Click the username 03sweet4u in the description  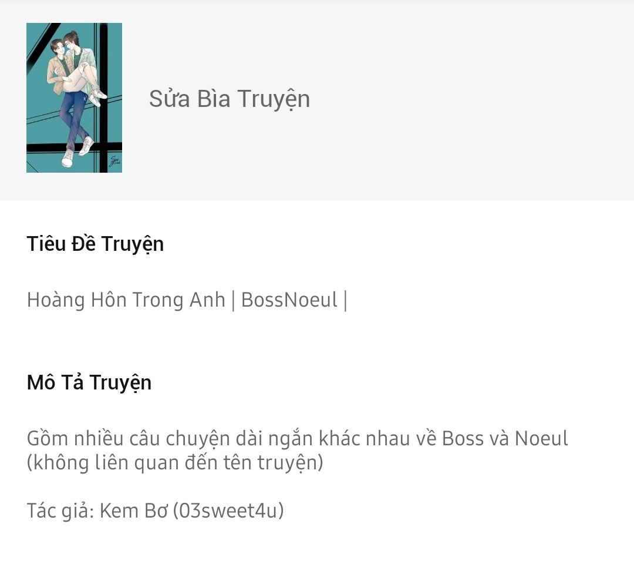[228, 510]
